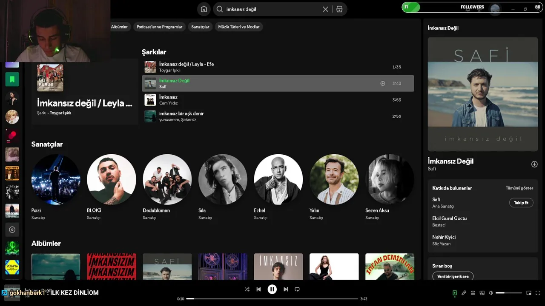The width and height of the screenshot is (545, 306).
Task: Open the SAFİ album in the Albümler row
Action: tap(167, 266)
